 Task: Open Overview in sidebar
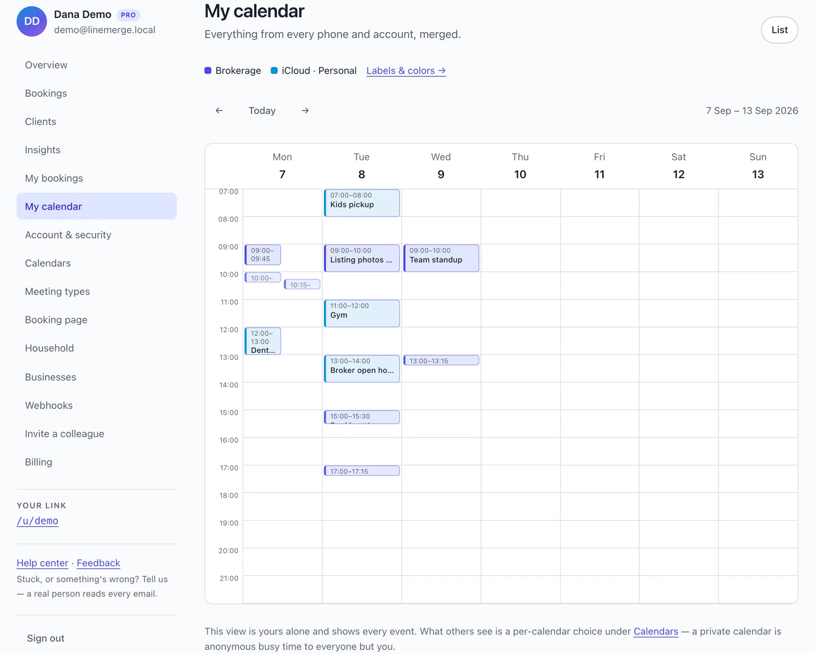97,65
